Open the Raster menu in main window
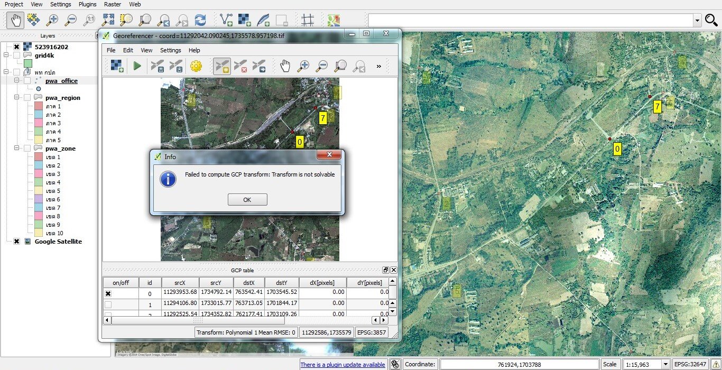Image resolution: width=722 pixels, height=370 pixels. coord(113,4)
